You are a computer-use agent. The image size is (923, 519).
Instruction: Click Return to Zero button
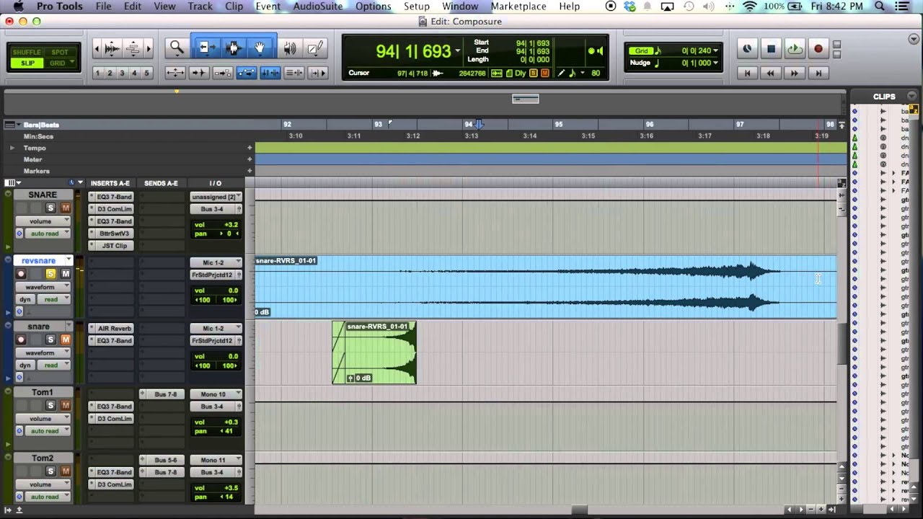click(747, 73)
